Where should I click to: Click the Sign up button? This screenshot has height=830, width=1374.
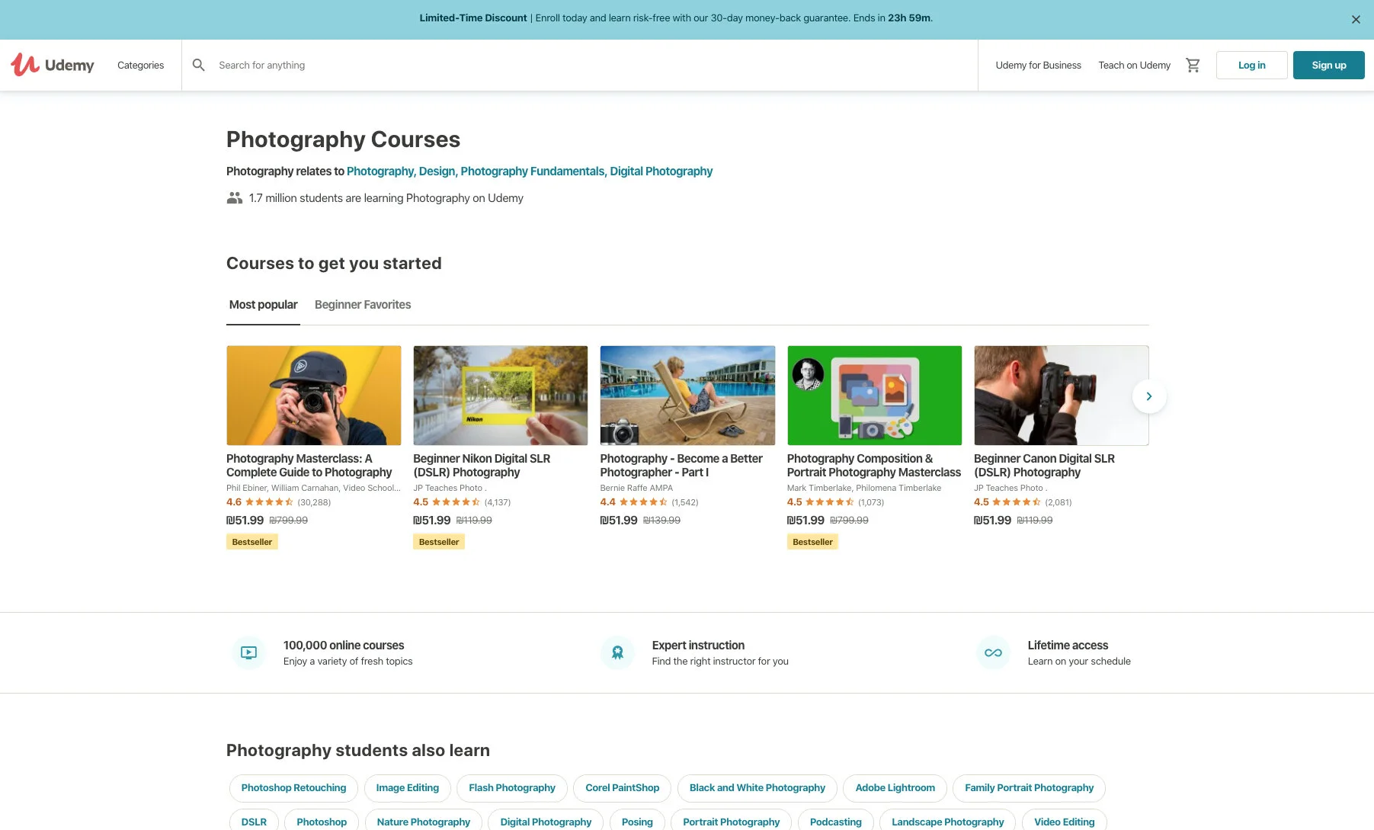click(1328, 65)
